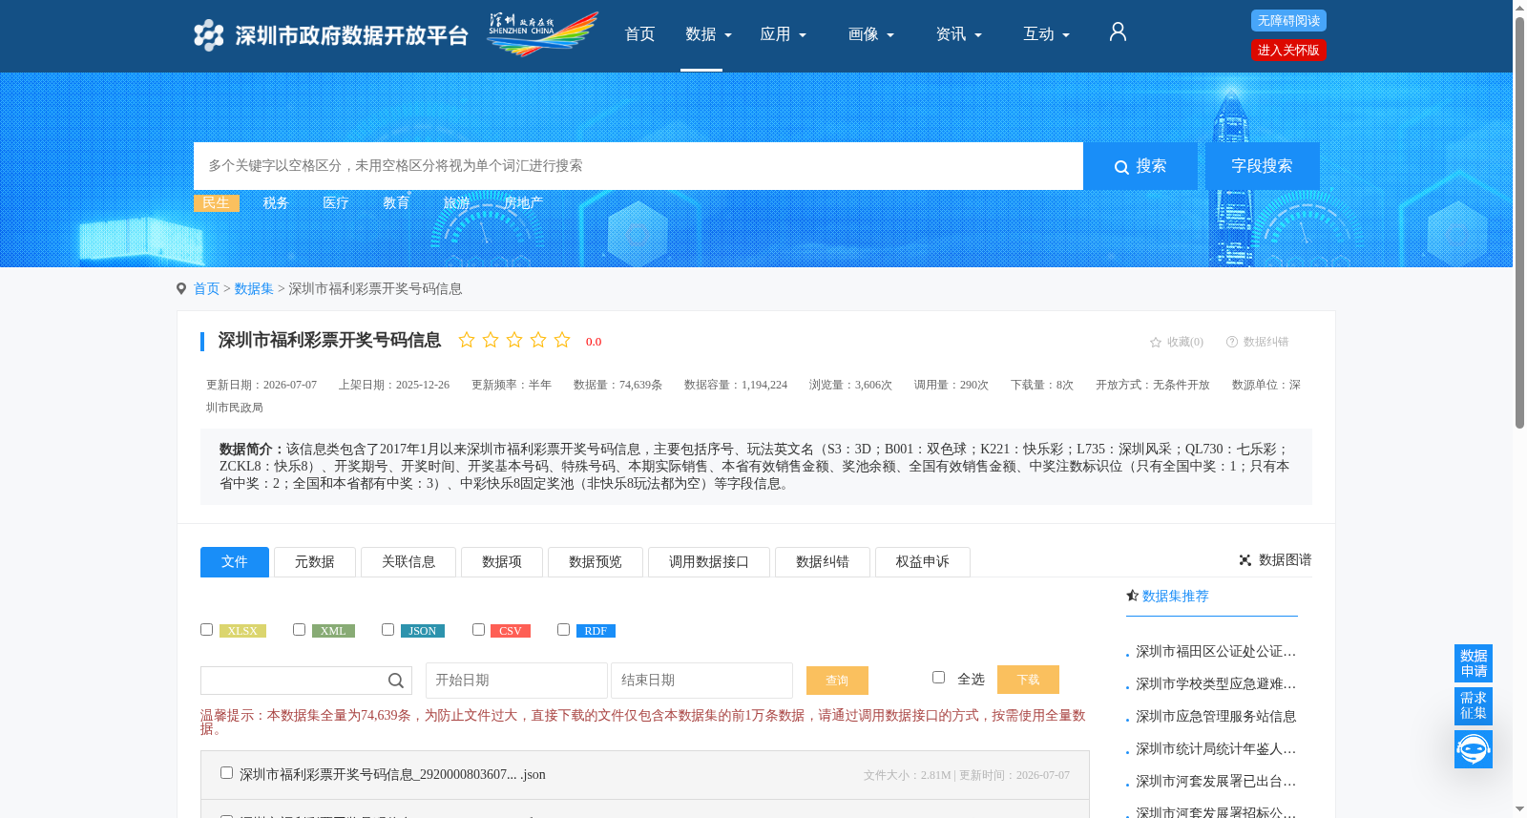Open the customer service robot icon
The height and width of the screenshot is (818, 1527).
(x=1474, y=749)
